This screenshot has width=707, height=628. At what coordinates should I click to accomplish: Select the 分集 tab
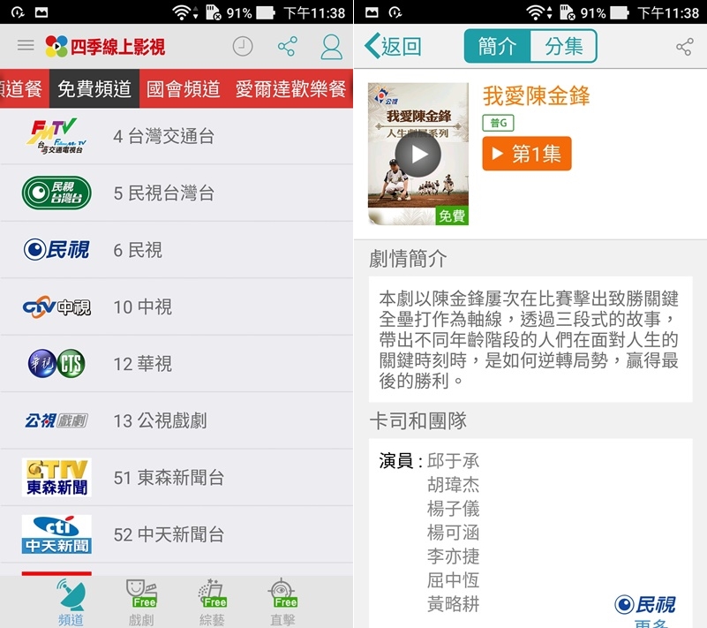click(564, 46)
